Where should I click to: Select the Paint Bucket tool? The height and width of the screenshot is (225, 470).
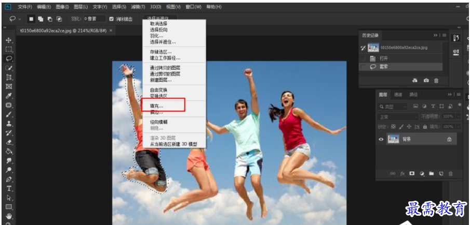[x=9, y=151]
